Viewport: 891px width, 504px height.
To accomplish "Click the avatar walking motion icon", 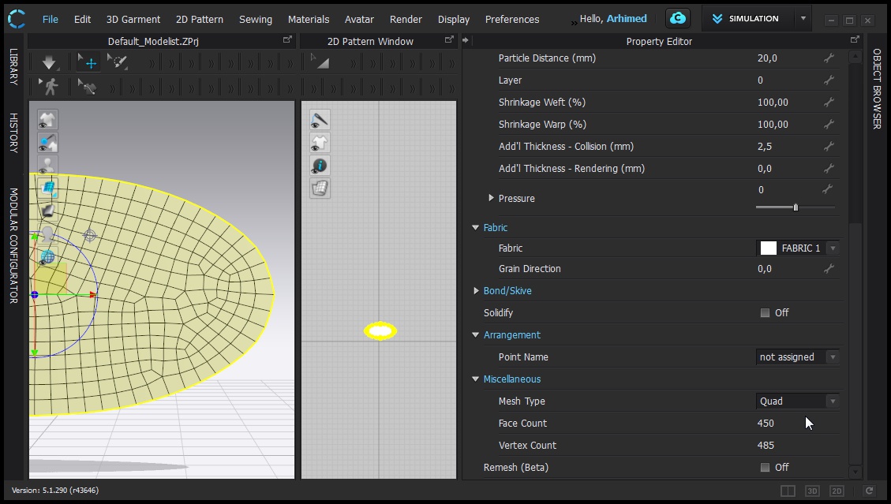I will click(x=50, y=87).
